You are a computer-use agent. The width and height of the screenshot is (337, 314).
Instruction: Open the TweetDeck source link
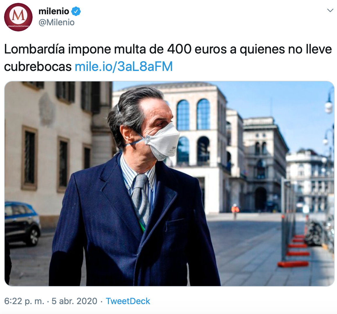pyautogui.click(x=128, y=301)
